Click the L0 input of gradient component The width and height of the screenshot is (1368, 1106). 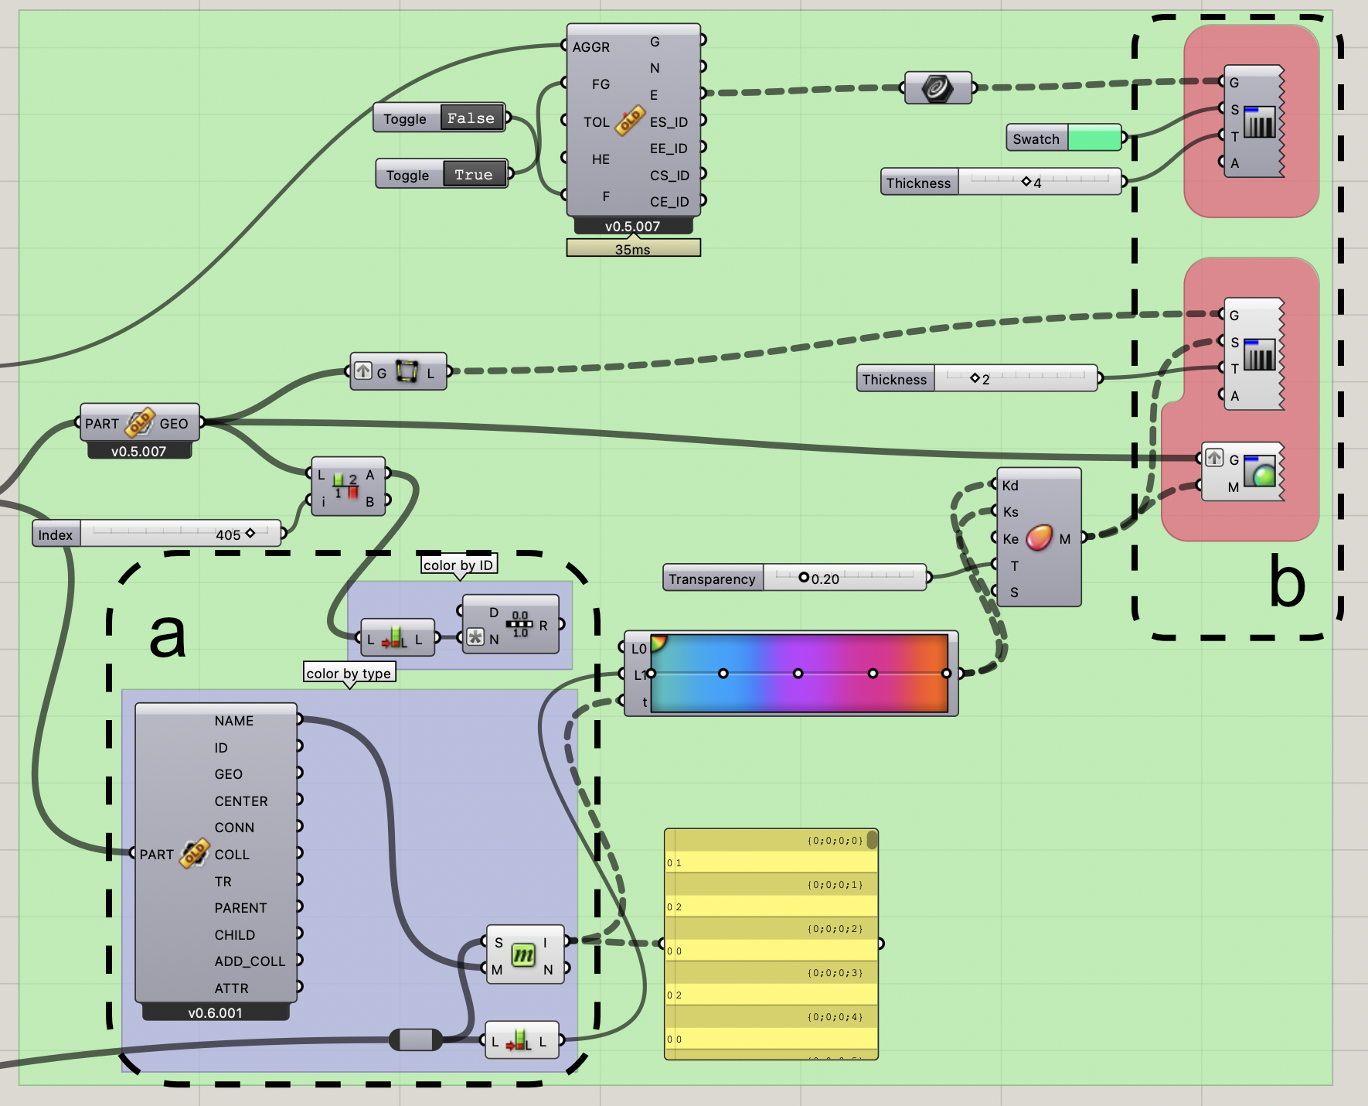(x=638, y=649)
